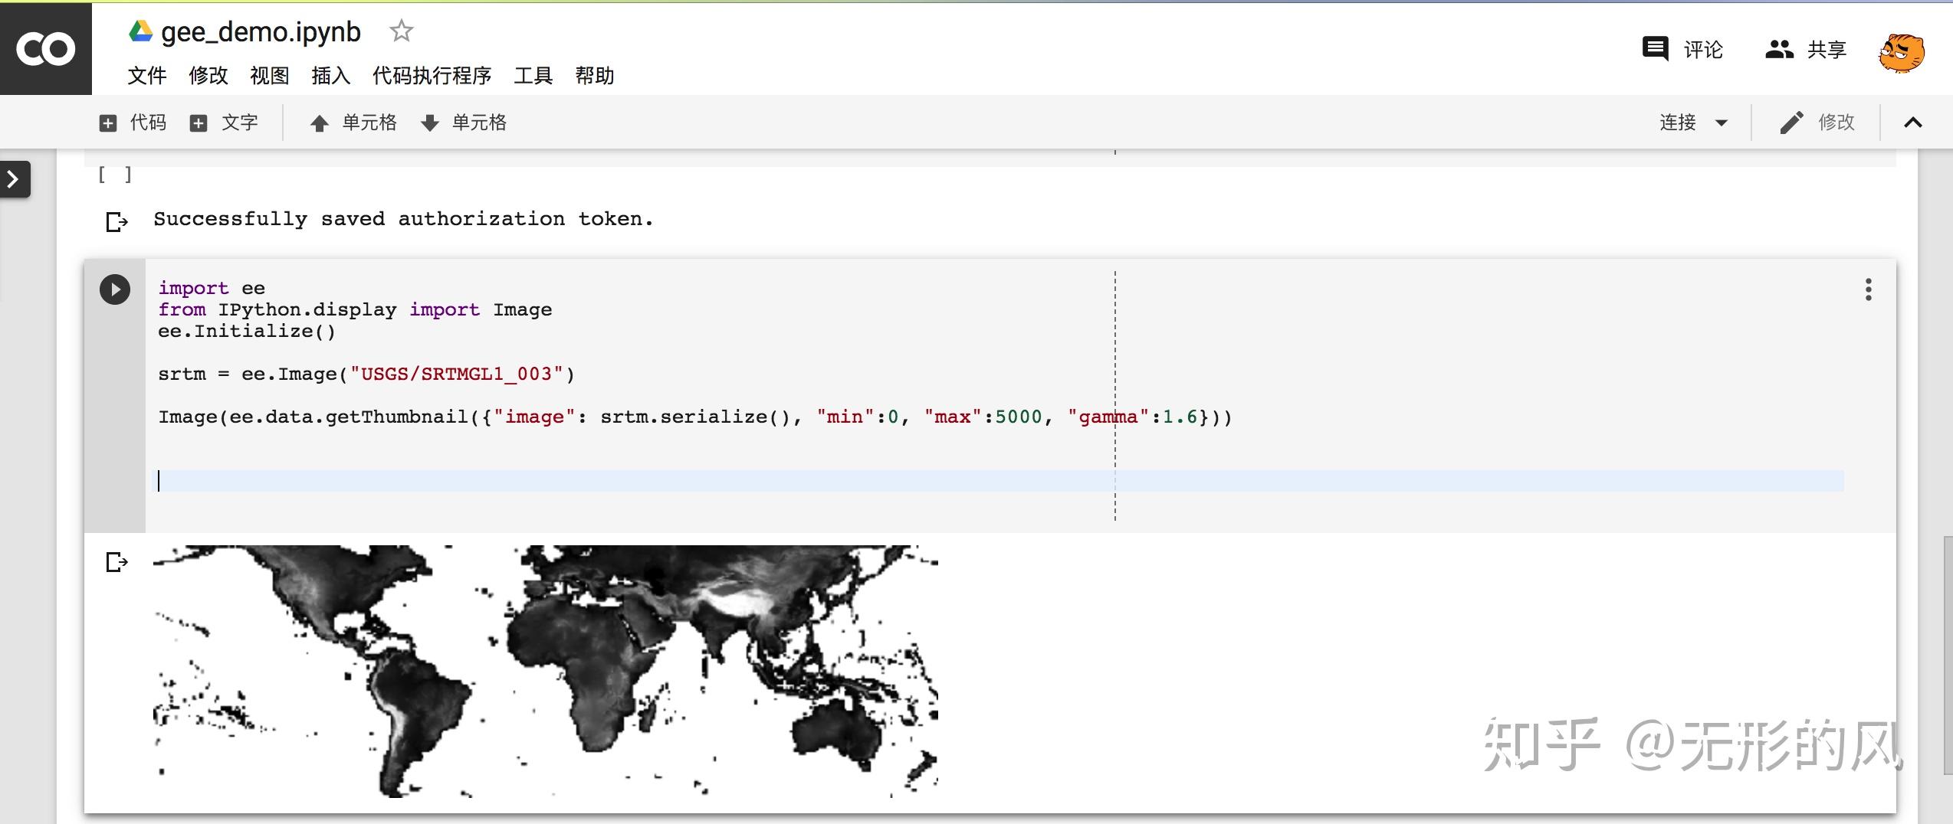Click the 修改 pencil editing mode button
The width and height of the screenshot is (1953, 824).
click(x=1817, y=123)
